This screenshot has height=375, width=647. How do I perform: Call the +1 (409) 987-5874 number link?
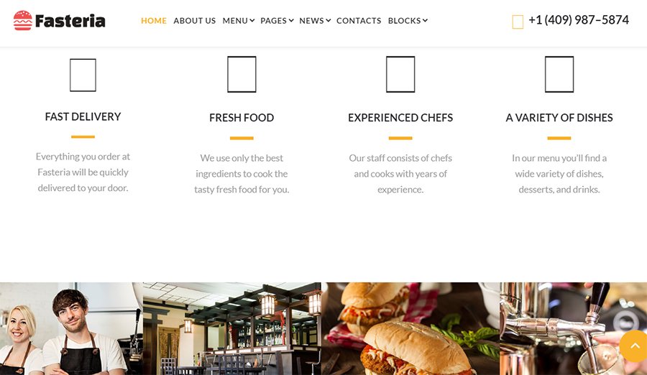579,20
